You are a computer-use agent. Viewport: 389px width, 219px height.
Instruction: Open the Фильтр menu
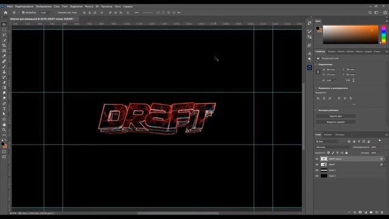pos(89,7)
